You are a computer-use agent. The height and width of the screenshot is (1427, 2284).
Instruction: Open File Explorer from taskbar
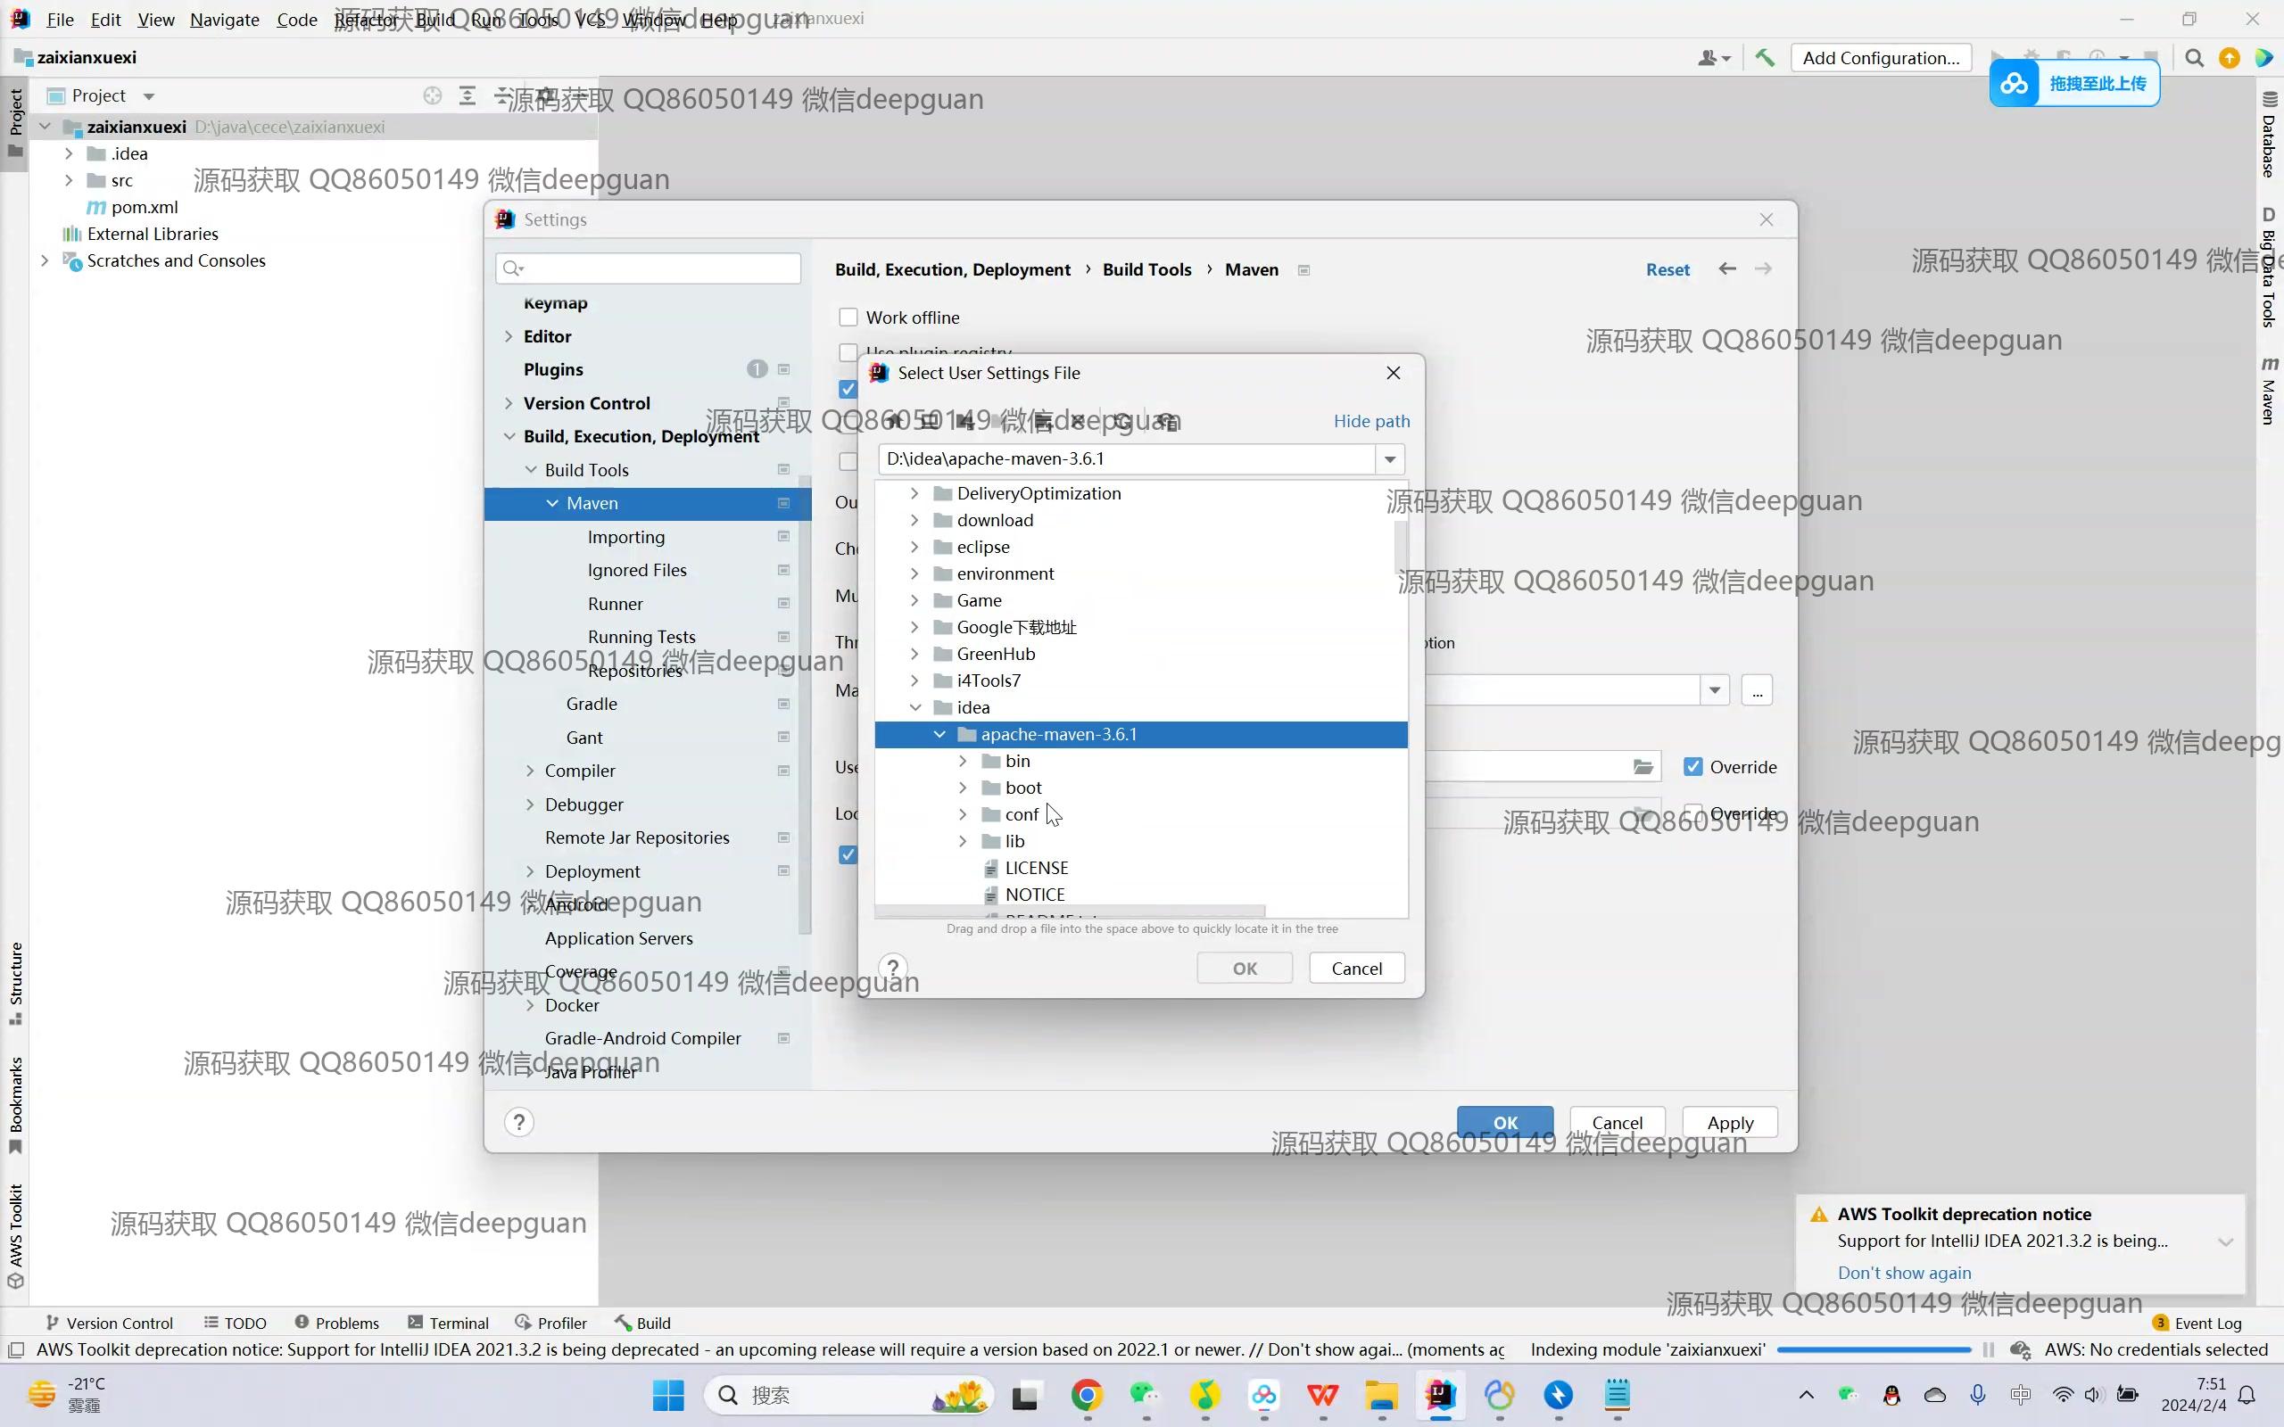[1382, 1395]
